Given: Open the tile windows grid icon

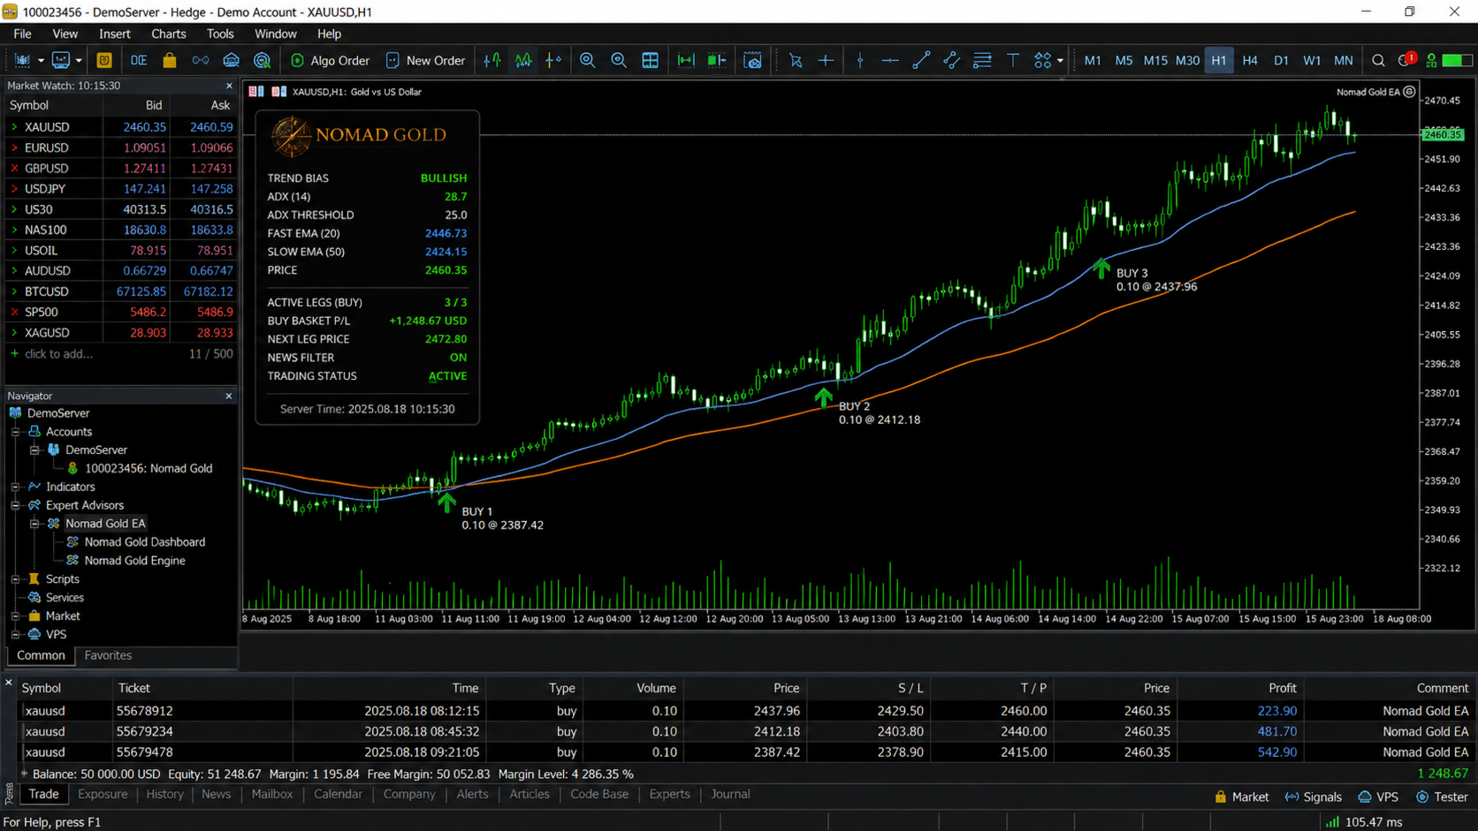Looking at the screenshot, I should coord(650,60).
